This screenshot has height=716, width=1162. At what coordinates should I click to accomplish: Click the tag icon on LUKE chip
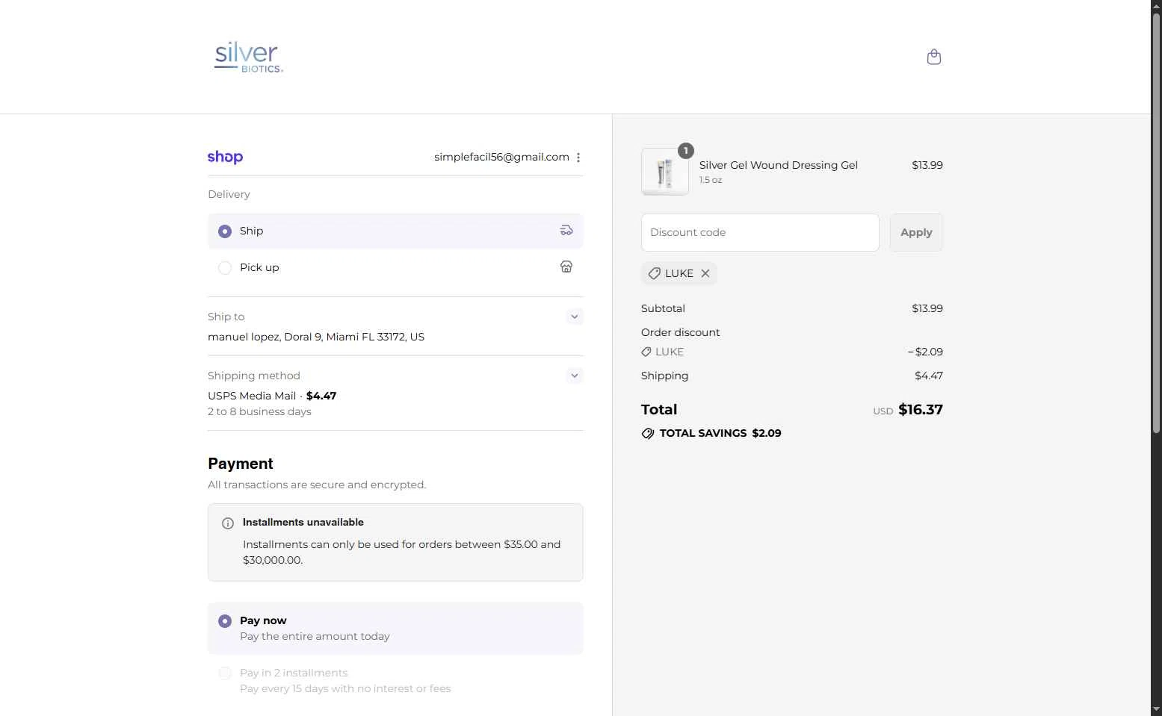coord(654,273)
